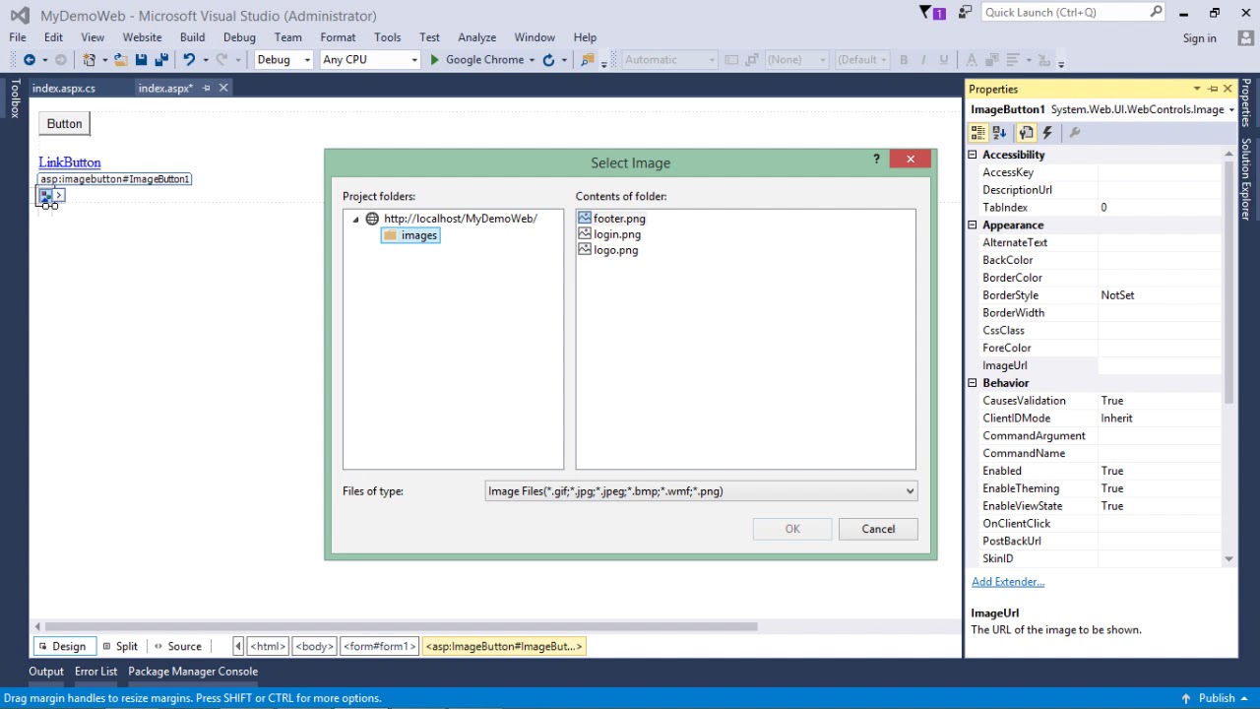Start debugging with the green play icon
This screenshot has height=709, width=1260.
[x=434, y=60]
